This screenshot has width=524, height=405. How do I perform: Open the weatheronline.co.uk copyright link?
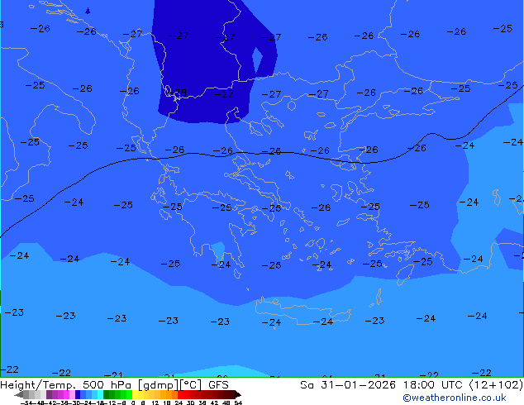pos(454,398)
